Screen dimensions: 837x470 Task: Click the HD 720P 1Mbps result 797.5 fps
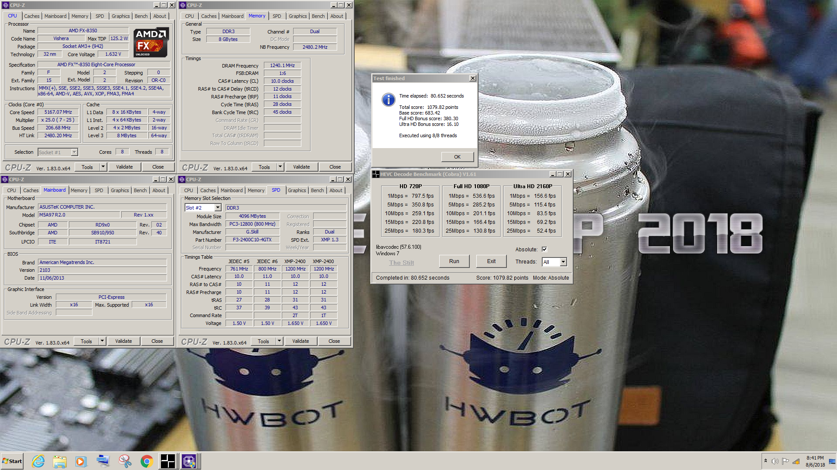click(423, 196)
